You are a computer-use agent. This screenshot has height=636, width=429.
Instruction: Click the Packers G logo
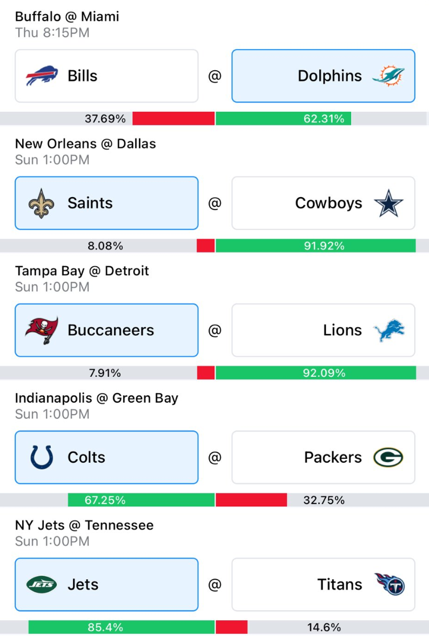(x=388, y=458)
